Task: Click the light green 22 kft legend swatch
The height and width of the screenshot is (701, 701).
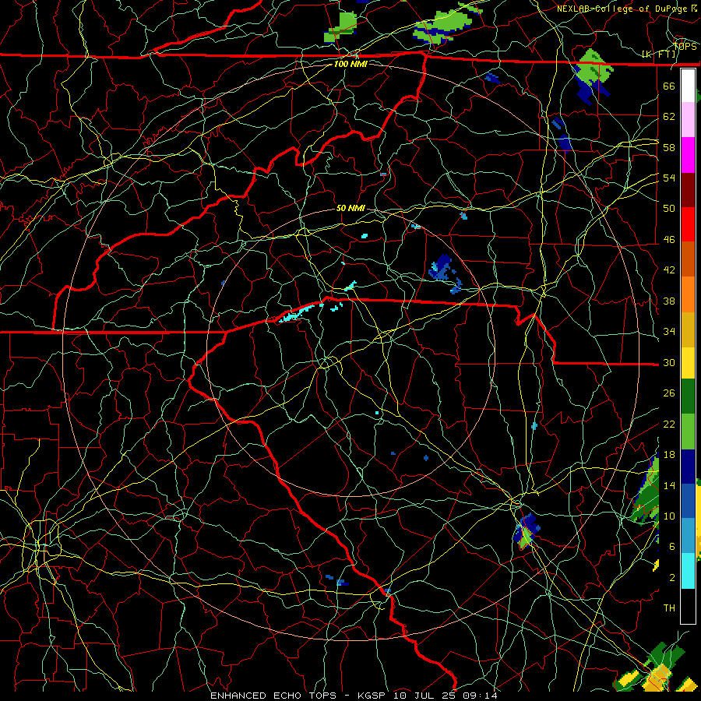Action: click(x=688, y=432)
